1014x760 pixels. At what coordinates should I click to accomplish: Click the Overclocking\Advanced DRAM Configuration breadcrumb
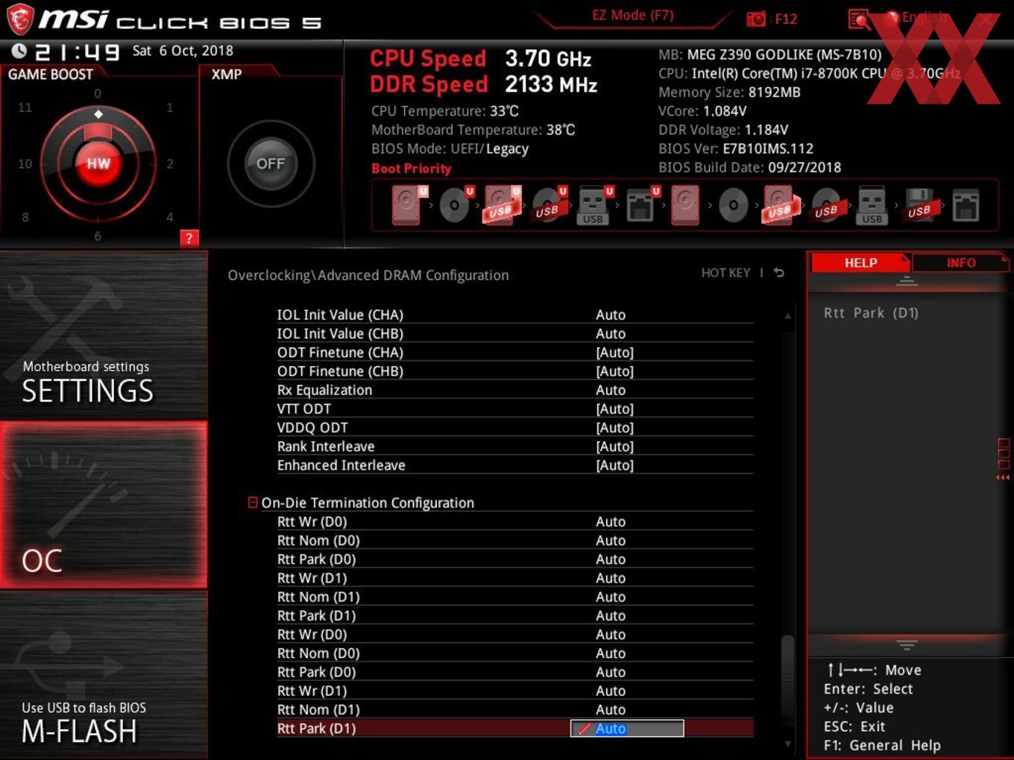368,275
